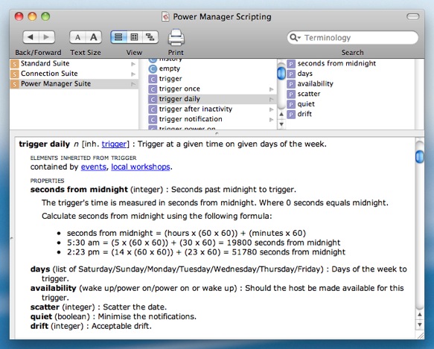Select Standard Suite in suites list
The width and height of the screenshot is (434, 349).
click(74, 64)
